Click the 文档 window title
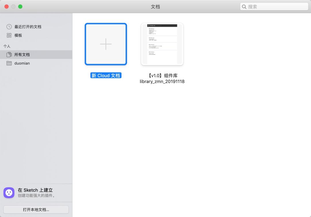Viewport: 311px width, 217px height. tap(155, 7)
